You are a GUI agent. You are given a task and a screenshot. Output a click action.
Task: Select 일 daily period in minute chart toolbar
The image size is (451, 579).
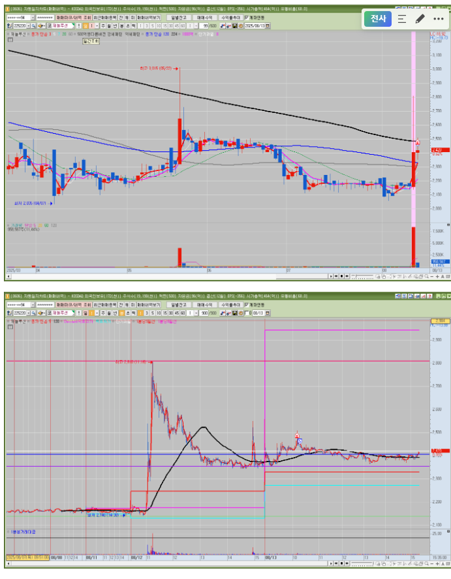tap(86, 313)
